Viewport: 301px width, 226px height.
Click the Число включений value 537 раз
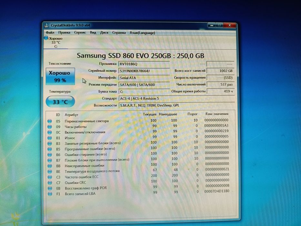221,84
